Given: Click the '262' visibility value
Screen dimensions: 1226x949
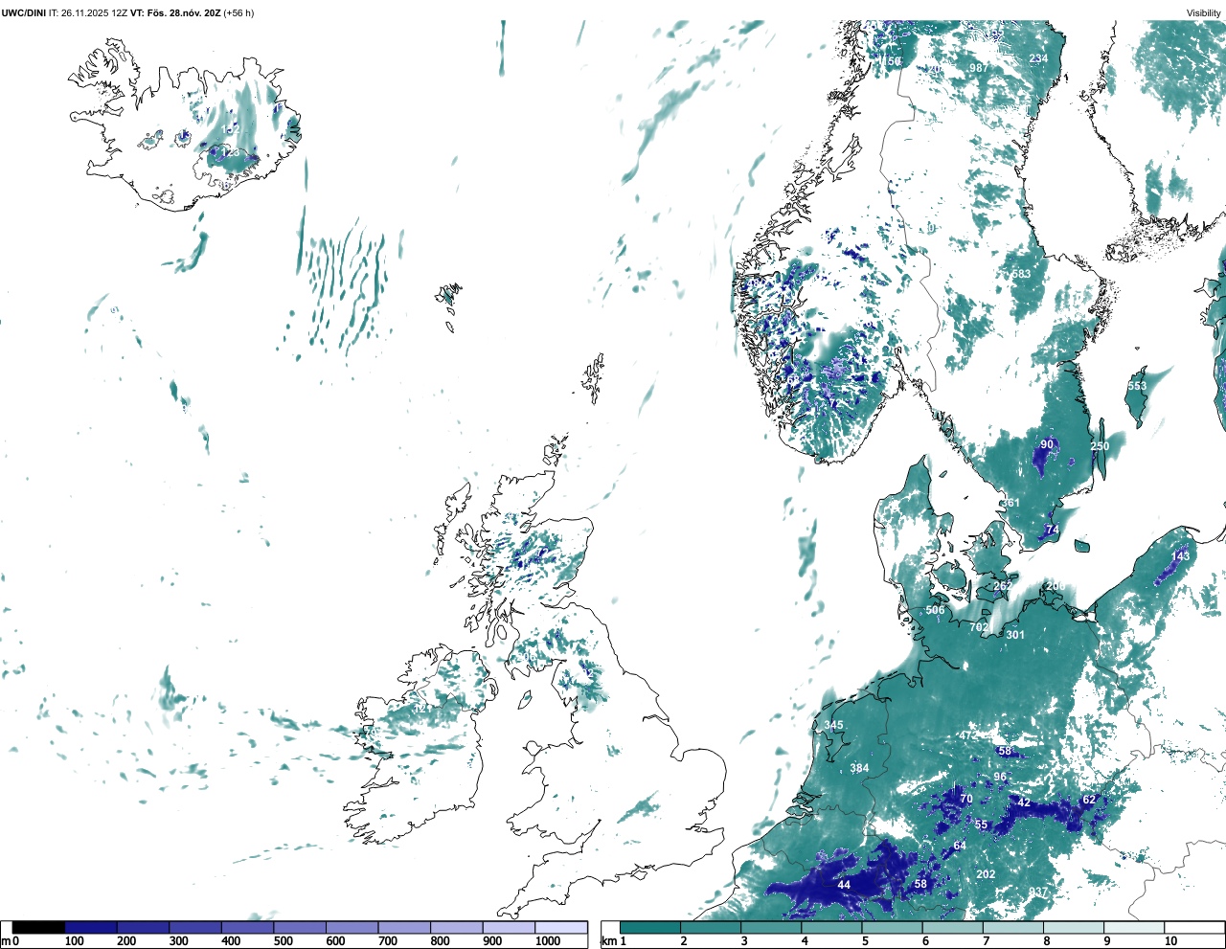Looking at the screenshot, I should point(1003,586).
